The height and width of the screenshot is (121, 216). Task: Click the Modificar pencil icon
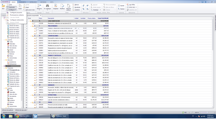(x=62, y=6)
